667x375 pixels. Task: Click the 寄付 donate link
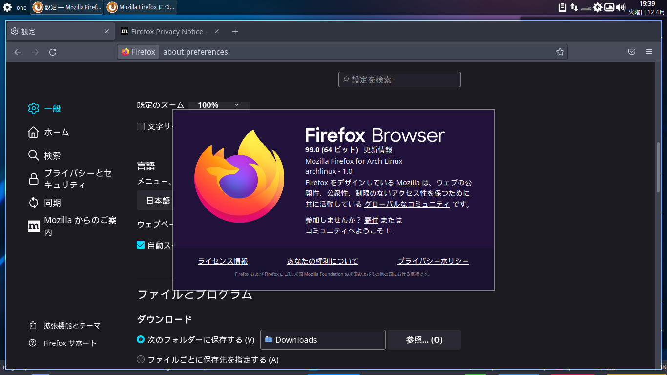point(371,220)
